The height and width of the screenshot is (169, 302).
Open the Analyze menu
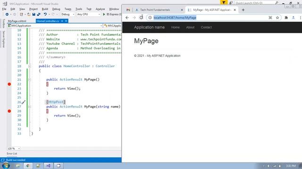coord(100,9)
